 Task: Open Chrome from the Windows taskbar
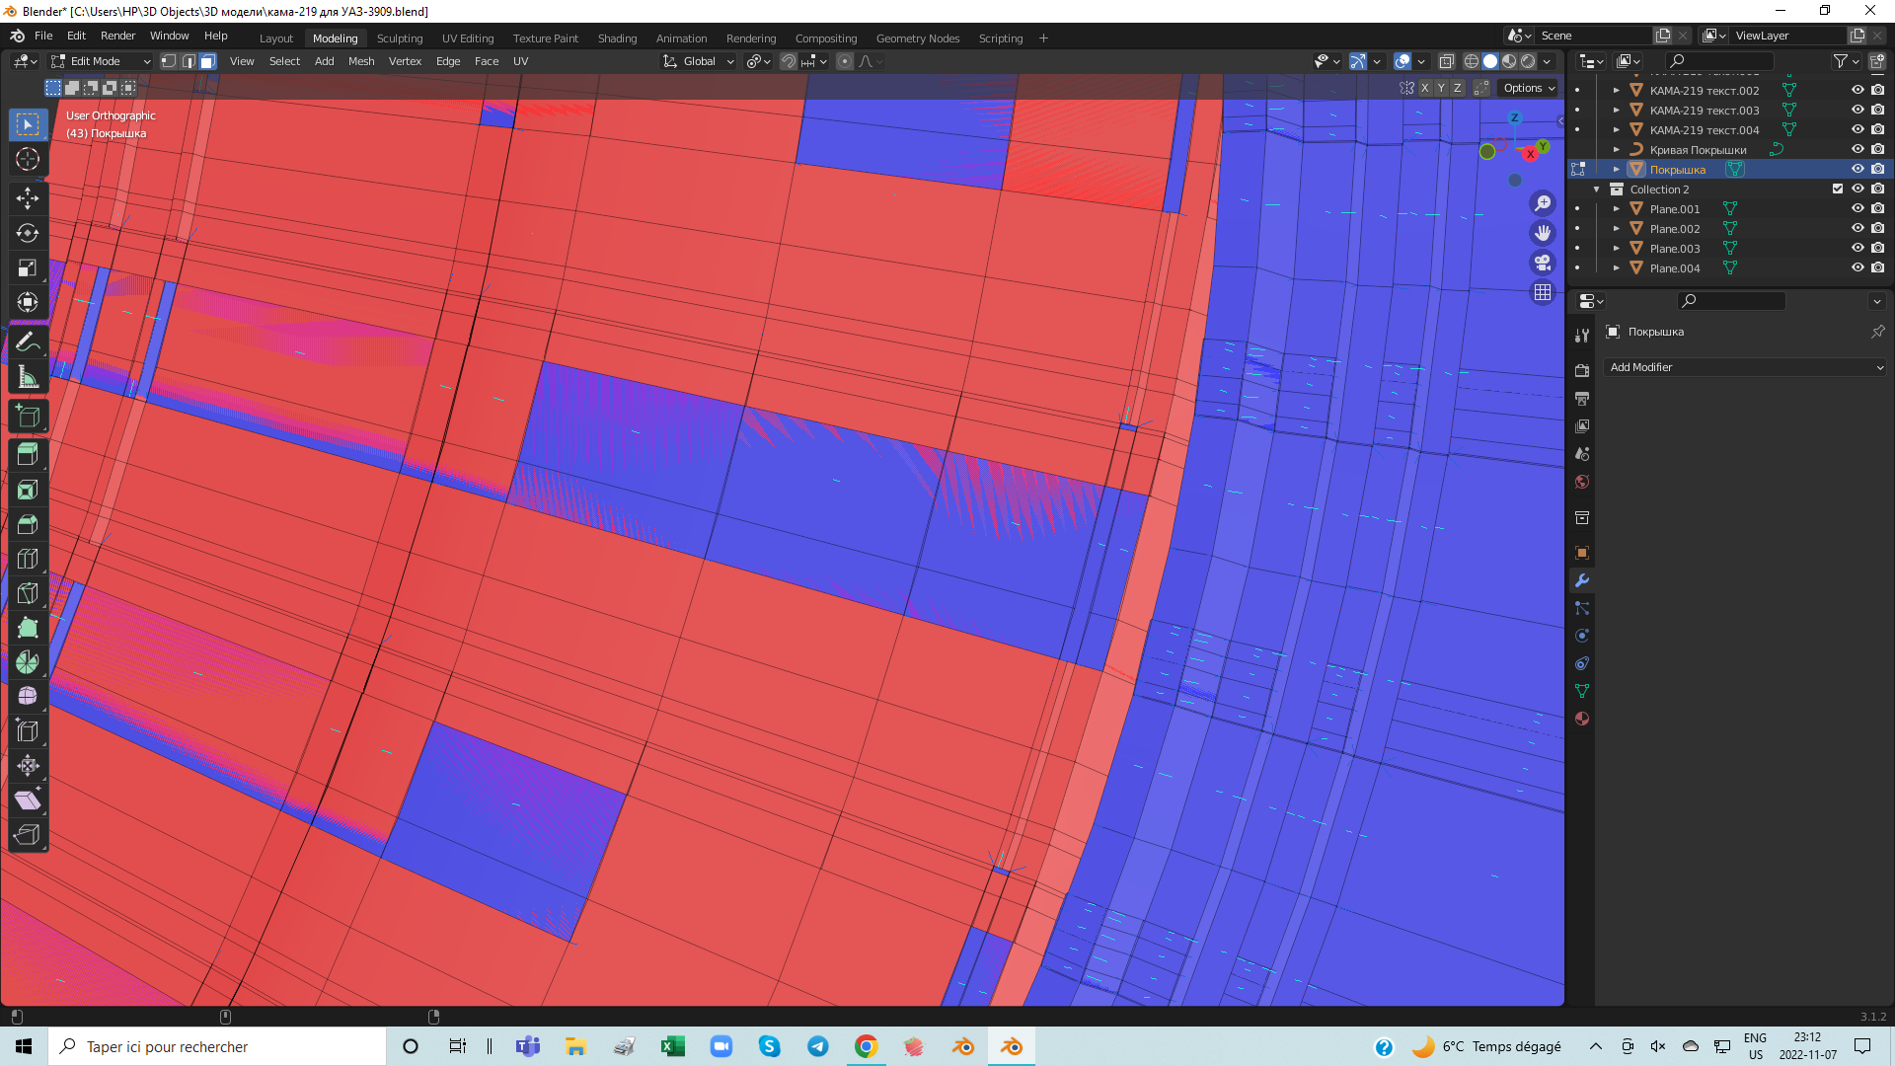[866, 1046]
